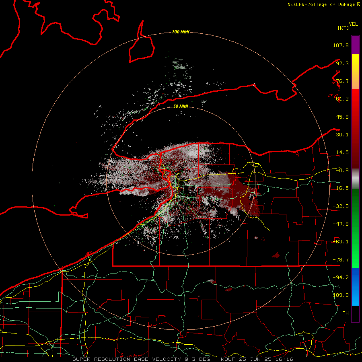This screenshot has width=362, height=362.
Task: Click the VEL legend title
Action: click(x=353, y=24)
